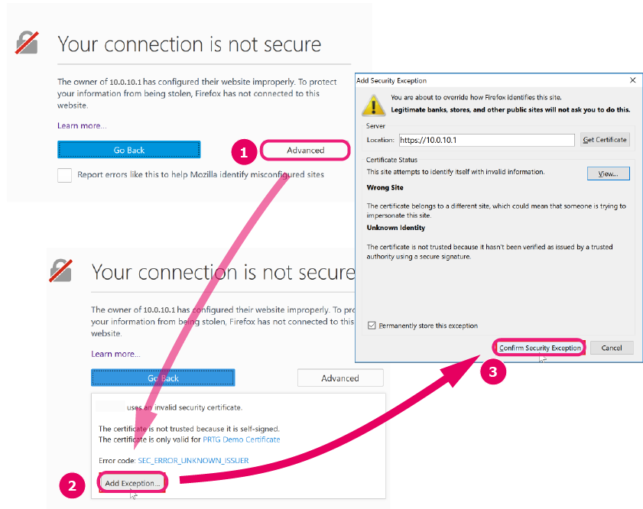This screenshot has height=509, width=643.
Task: Open the Learn more link on the first page
Action: click(80, 125)
